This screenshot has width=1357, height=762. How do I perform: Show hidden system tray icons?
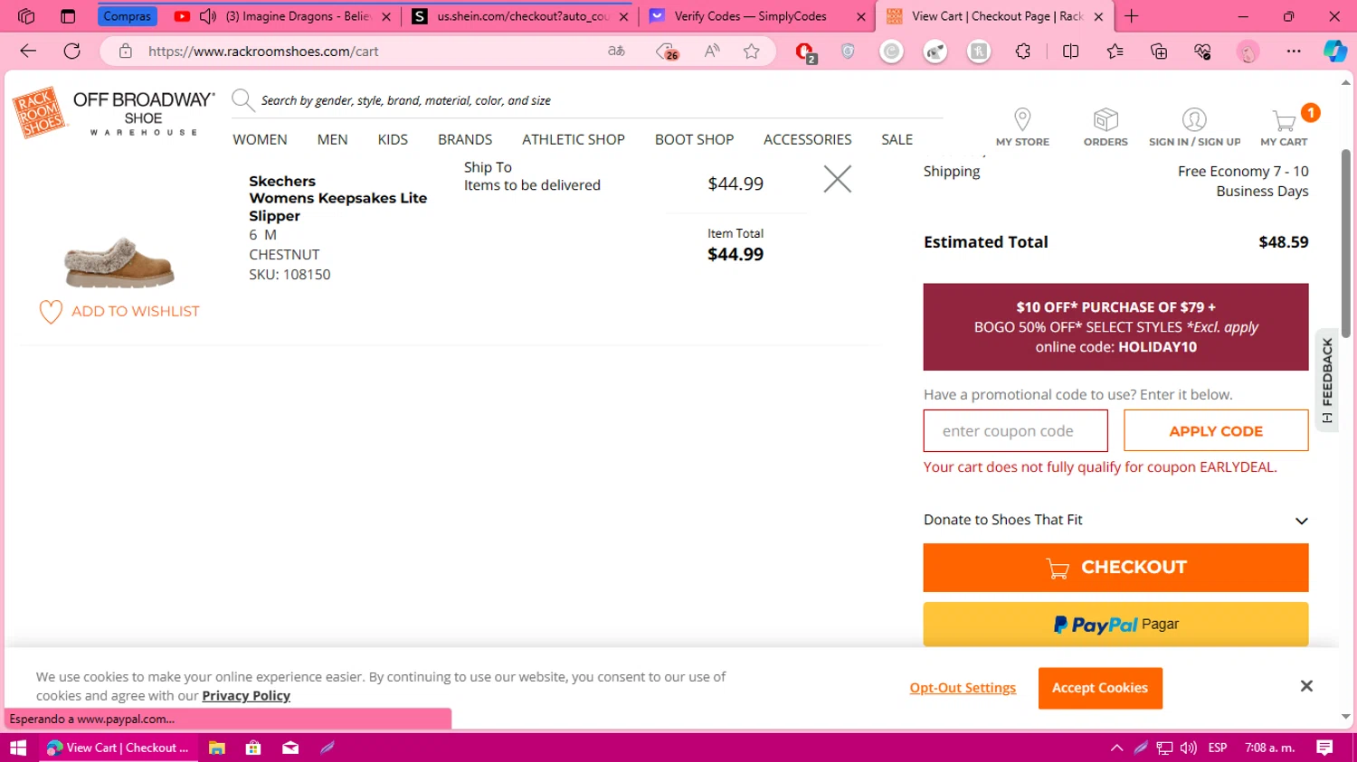click(1116, 748)
